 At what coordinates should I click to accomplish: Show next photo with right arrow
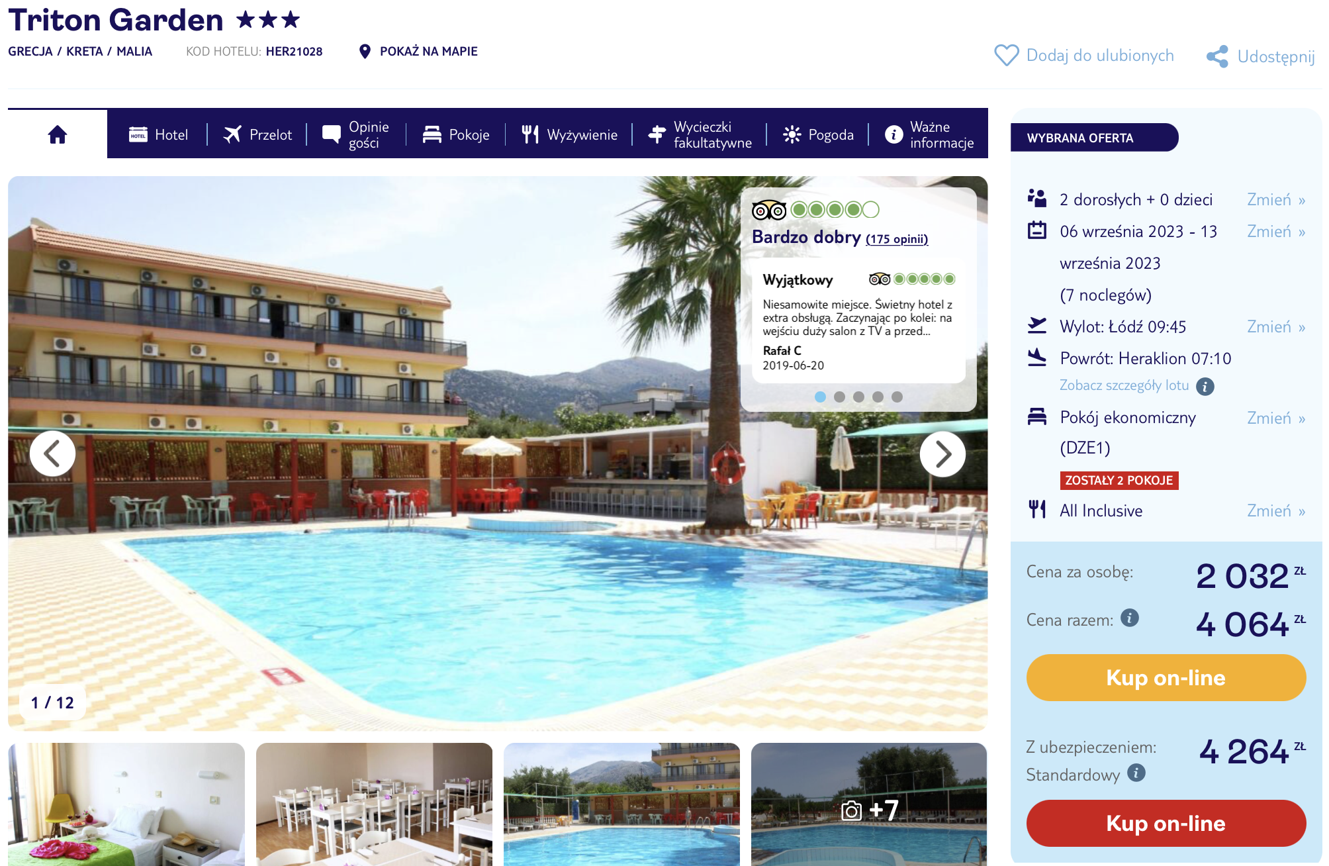pyautogui.click(x=942, y=454)
